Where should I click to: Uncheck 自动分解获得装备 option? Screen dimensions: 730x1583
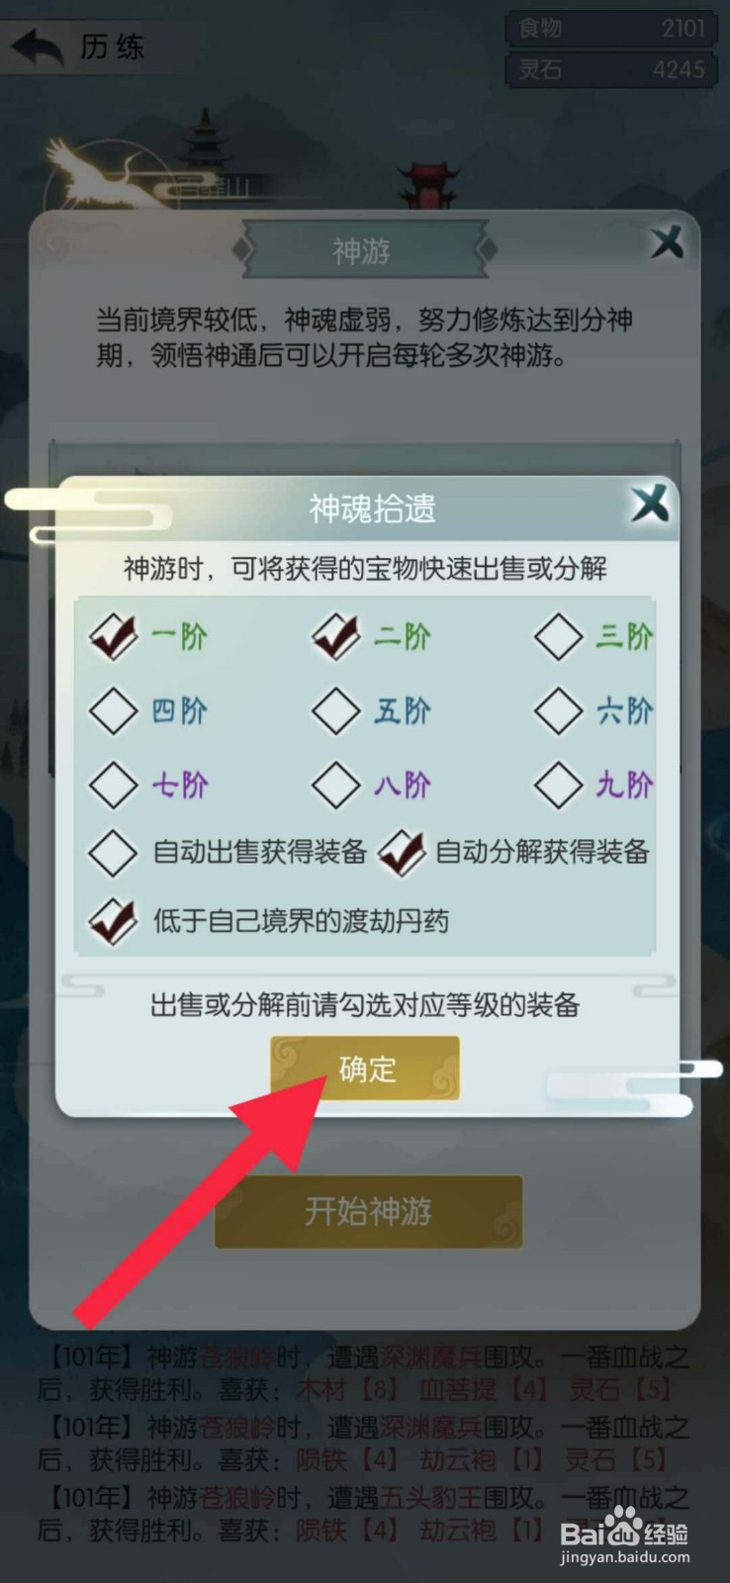(x=402, y=852)
